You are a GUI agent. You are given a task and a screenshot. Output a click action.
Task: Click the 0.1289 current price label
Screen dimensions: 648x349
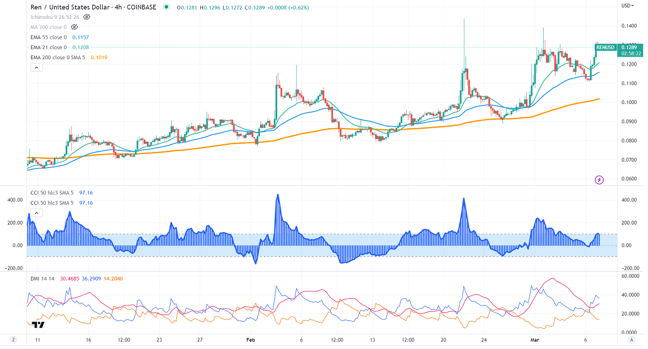tap(631, 47)
